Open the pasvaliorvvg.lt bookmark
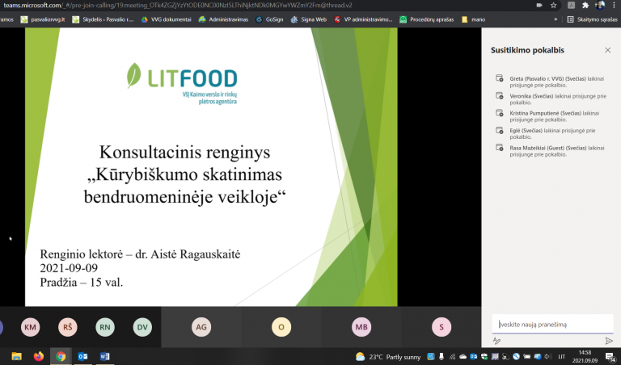Viewport: 621px width, 365px height. (43, 19)
